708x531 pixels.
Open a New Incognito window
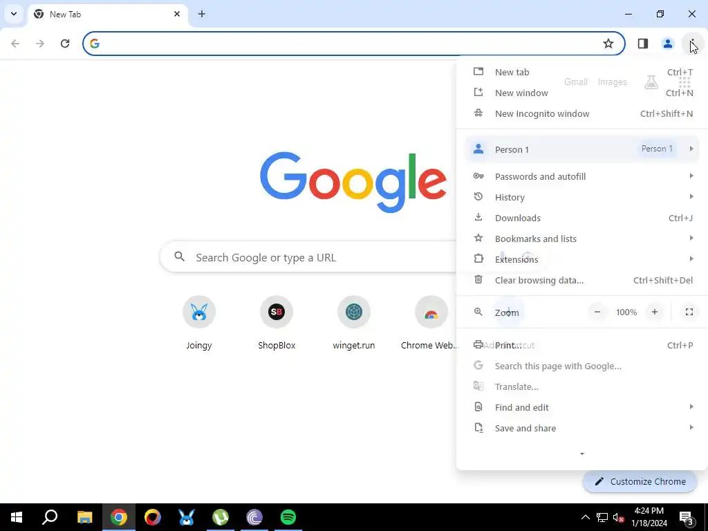click(x=582, y=114)
